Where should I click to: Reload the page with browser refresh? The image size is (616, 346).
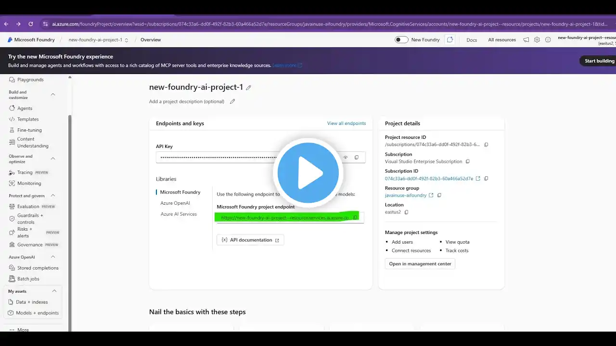[31, 24]
